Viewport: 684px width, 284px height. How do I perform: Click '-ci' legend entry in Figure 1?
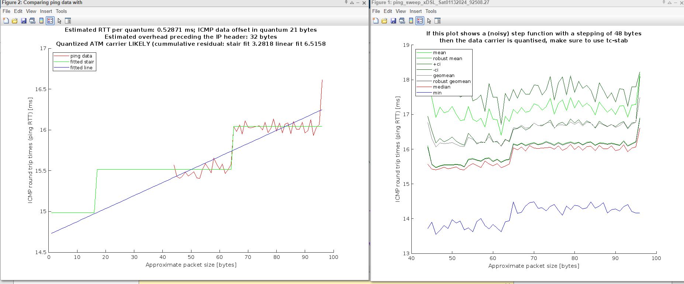(436, 70)
